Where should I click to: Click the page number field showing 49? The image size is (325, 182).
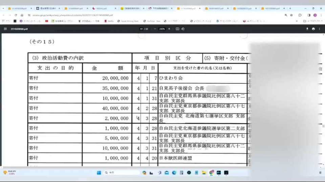point(142,29)
